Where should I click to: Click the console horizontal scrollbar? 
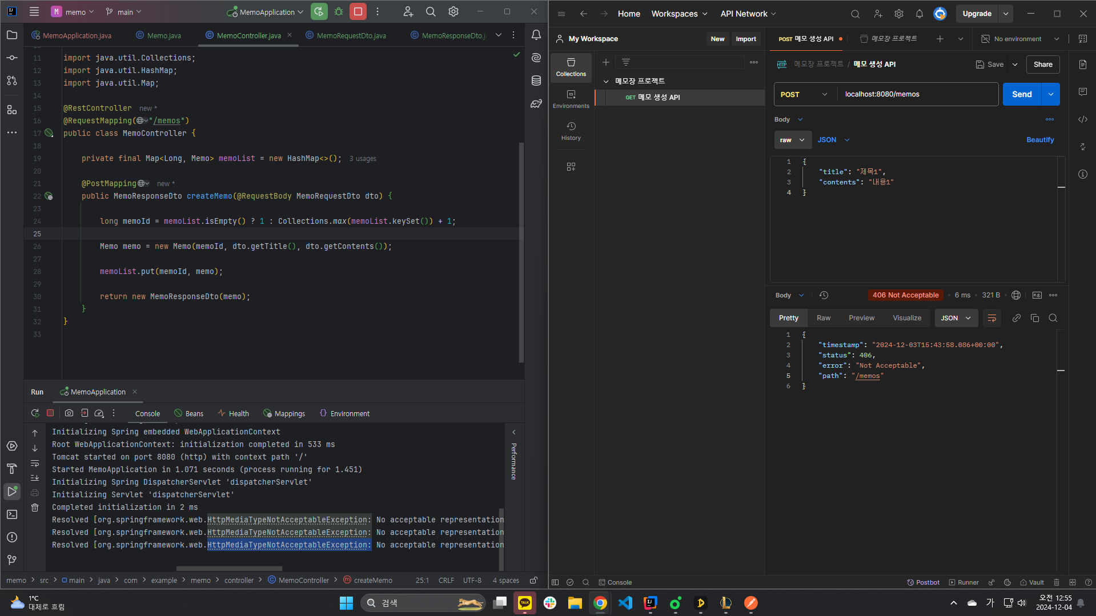229,569
